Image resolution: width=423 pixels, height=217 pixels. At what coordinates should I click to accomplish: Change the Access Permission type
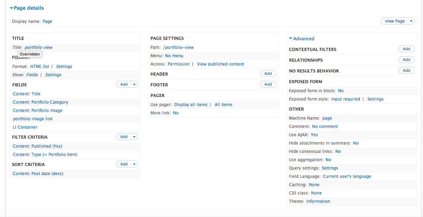[x=179, y=64]
